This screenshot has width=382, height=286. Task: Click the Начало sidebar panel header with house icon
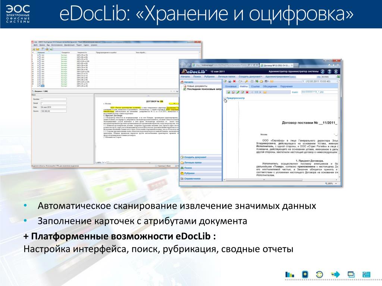pos(201,82)
